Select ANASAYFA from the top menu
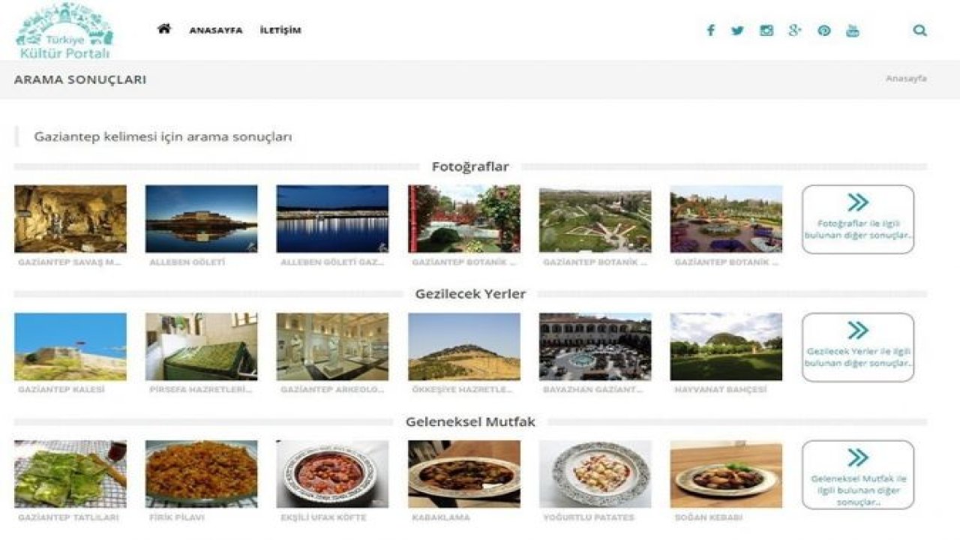960x540 pixels. (x=217, y=31)
